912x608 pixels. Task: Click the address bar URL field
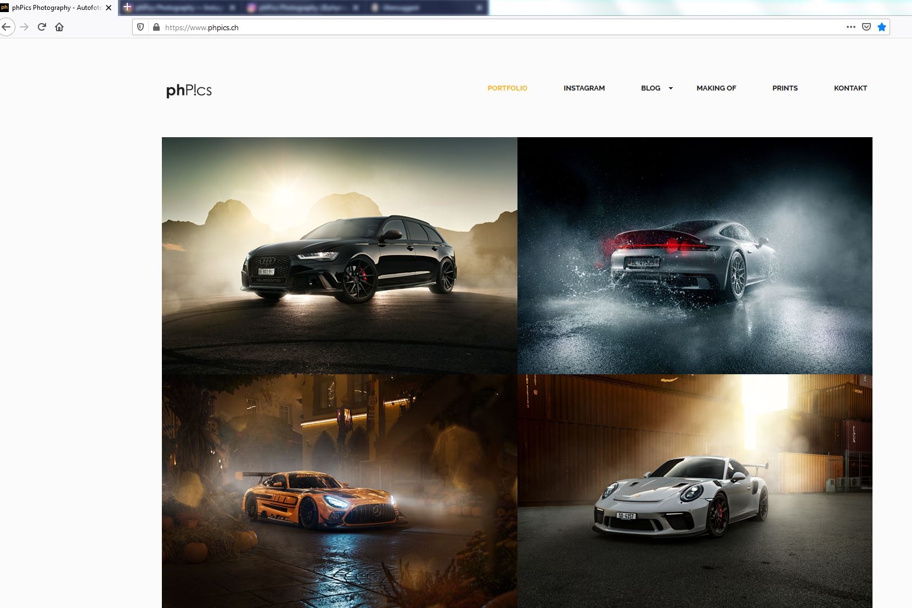click(x=494, y=27)
